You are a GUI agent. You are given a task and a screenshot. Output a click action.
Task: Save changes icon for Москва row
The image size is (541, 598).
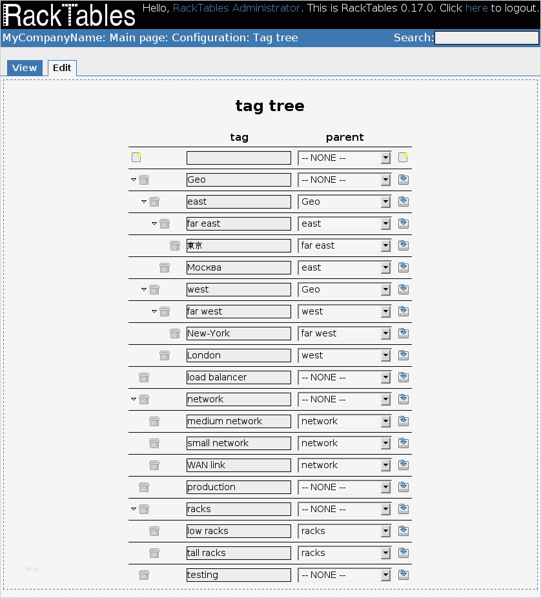point(403,267)
